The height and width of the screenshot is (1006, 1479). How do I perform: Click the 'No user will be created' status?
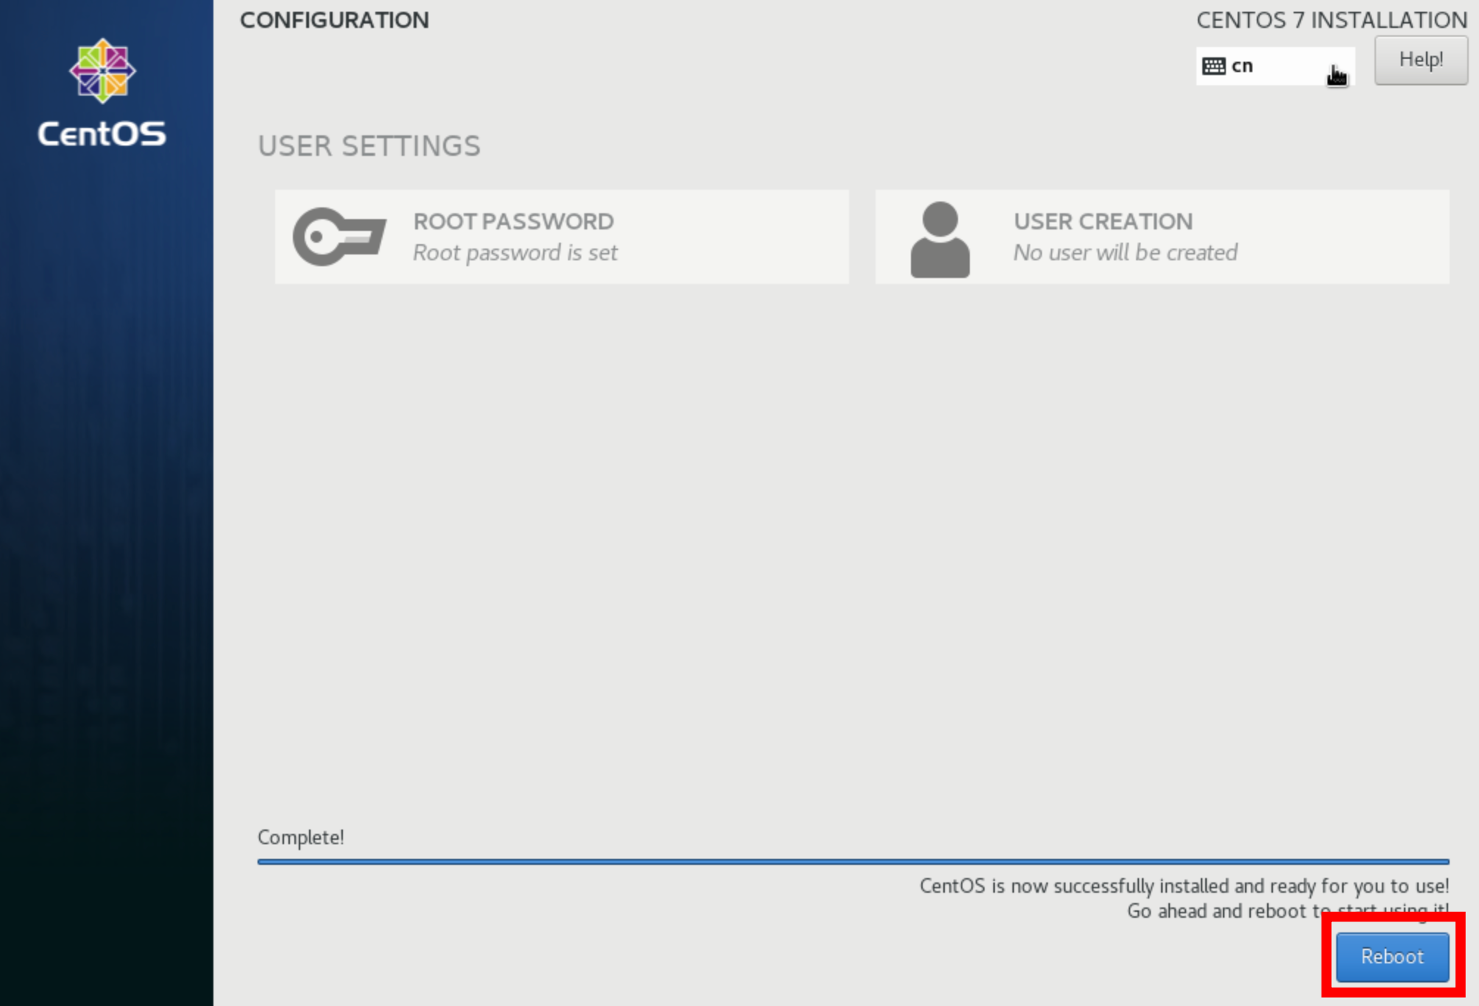(1126, 253)
